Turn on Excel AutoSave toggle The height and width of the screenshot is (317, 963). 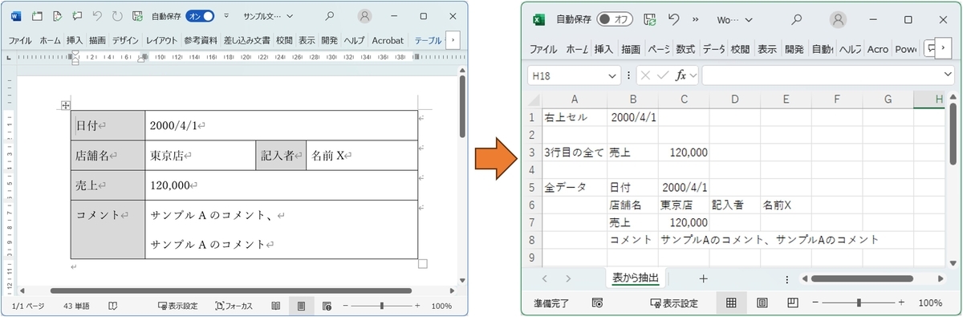click(x=616, y=18)
